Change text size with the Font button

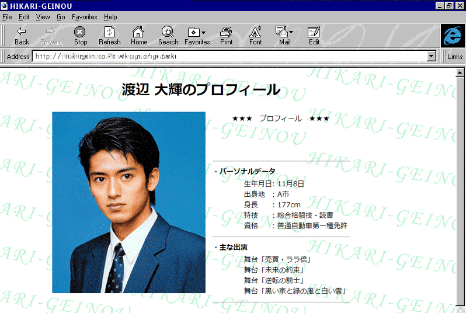[255, 36]
